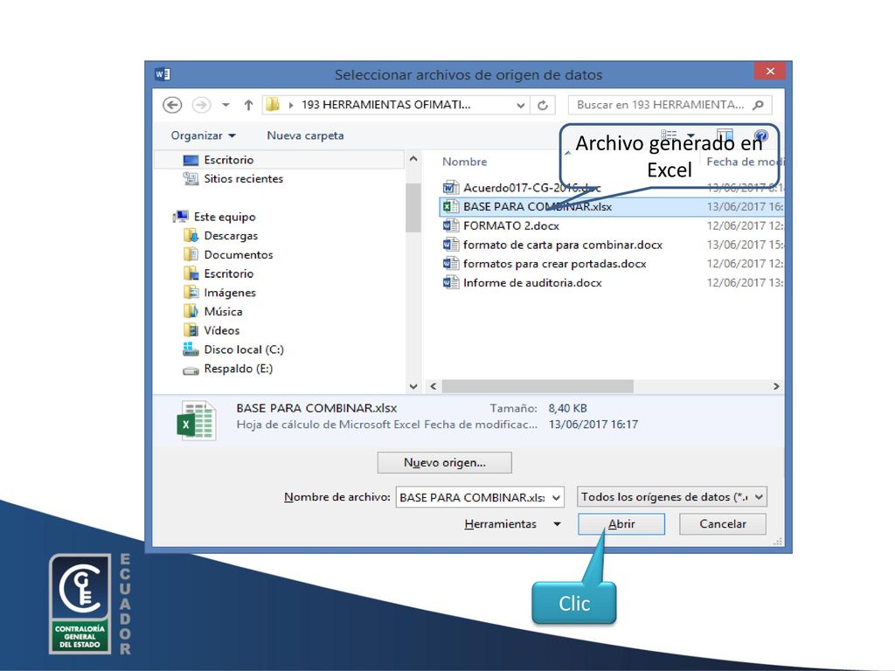Select file formato de carta para combinar.docx
The image size is (895, 671).
click(x=563, y=245)
